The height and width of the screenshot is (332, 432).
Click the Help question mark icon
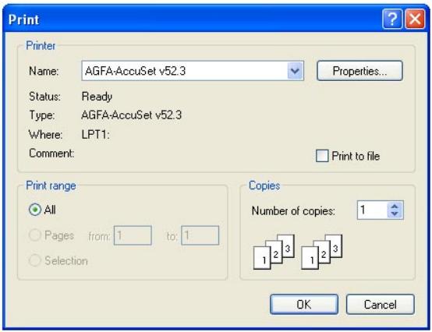392,19
